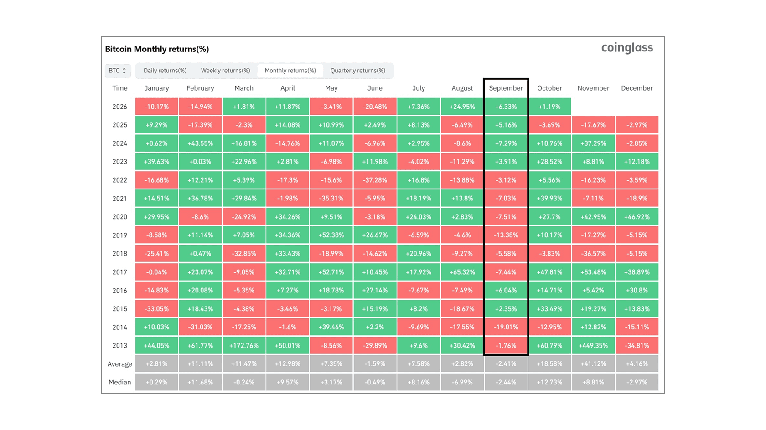Click the -19.01% September 2014 cell
Viewport: 766px width, 430px height.
pyautogui.click(x=506, y=327)
